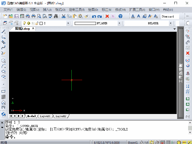The image size is (192, 144).
Task: Click the blue Redo arrow
Action: pyautogui.click(x=100, y=16)
